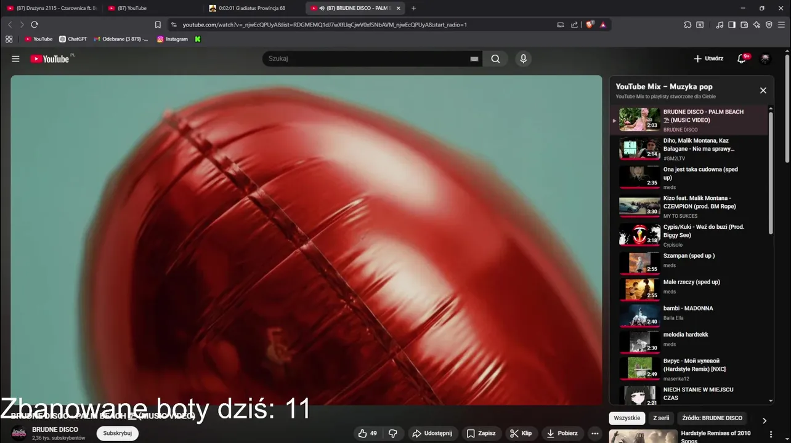The image size is (791, 443).
Task: Open Brave playlist music note icon
Action: (720, 25)
